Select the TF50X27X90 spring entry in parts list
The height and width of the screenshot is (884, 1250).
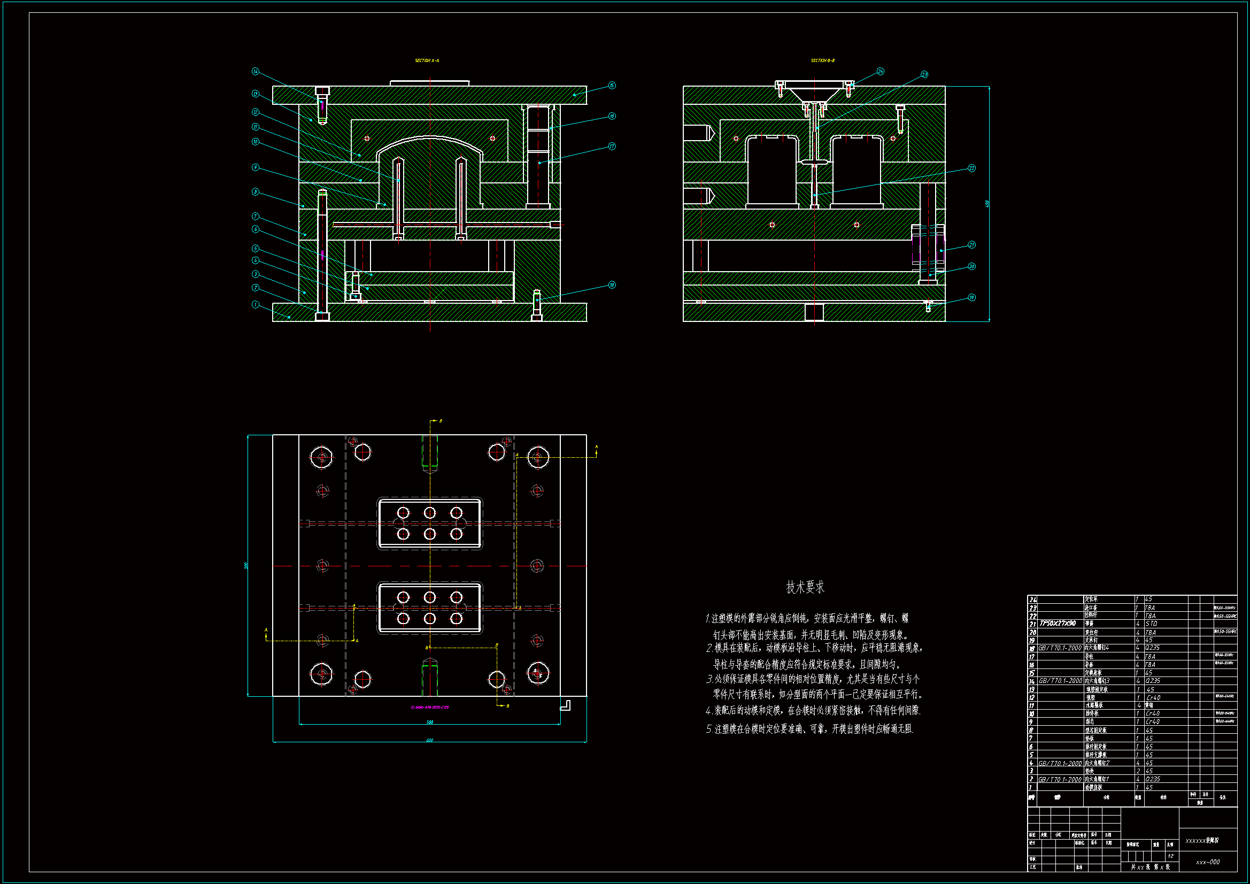click(x=1058, y=624)
